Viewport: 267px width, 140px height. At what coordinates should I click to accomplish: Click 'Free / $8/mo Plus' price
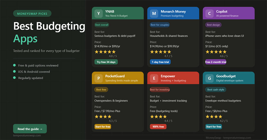click(216, 111)
